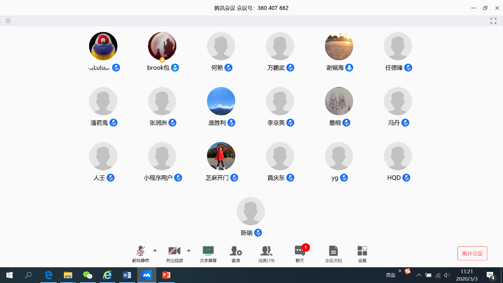
Task: Open the 共享屏幕 screen share tool
Action: [x=208, y=253]
